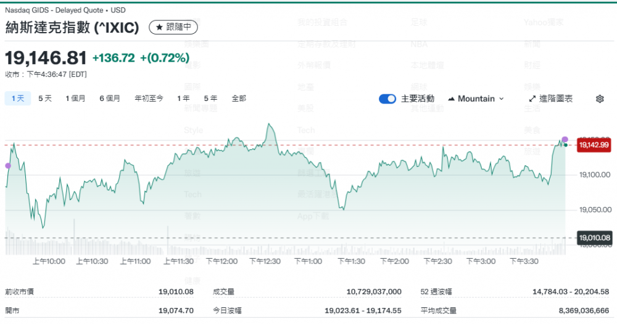
Task: Click the 納斯達克指數 (^IXIC) title
Action: (x=72, y=27)
